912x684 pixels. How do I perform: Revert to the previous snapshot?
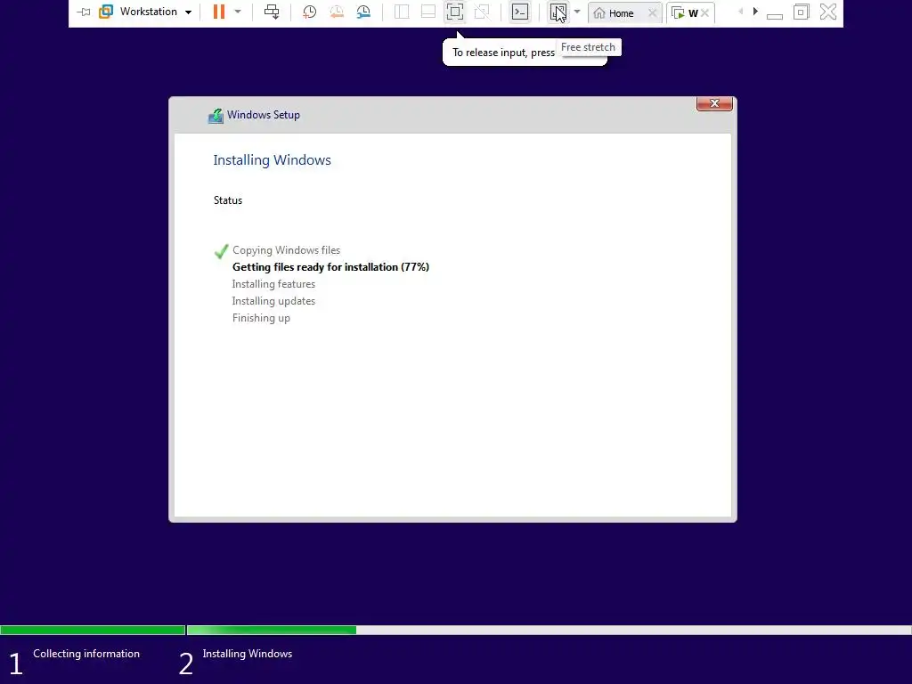tap(336, 12)
